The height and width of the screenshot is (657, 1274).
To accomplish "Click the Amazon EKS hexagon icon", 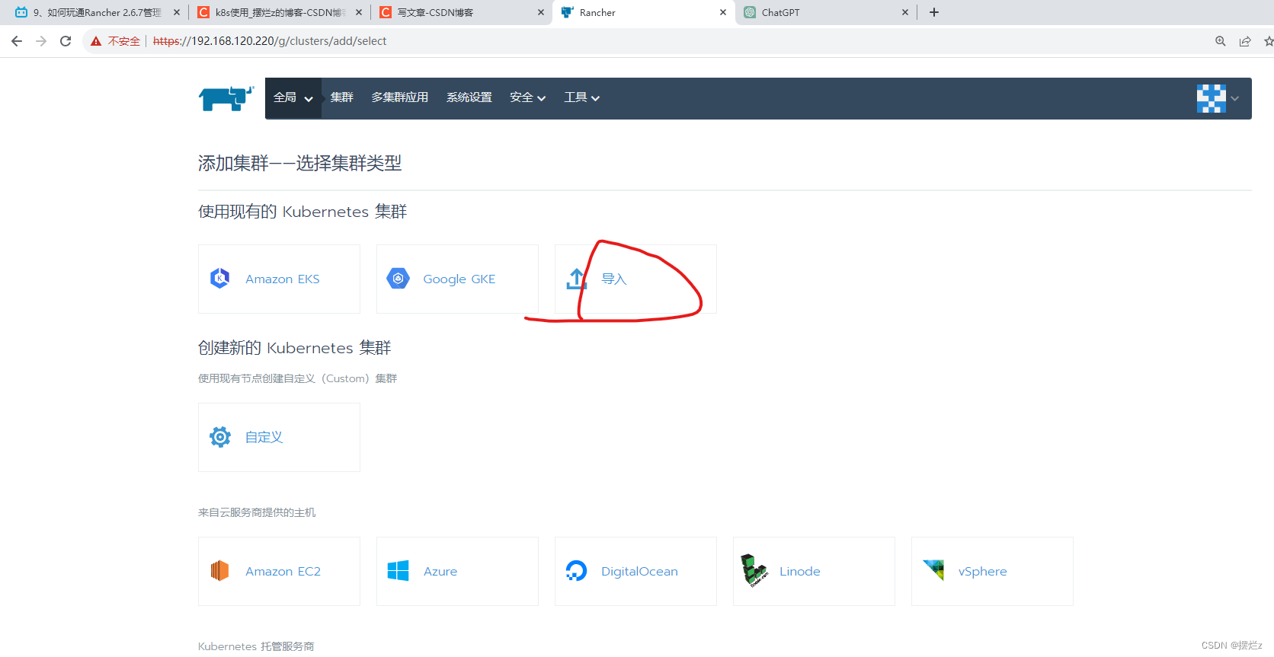I will (x=219, y=279).
